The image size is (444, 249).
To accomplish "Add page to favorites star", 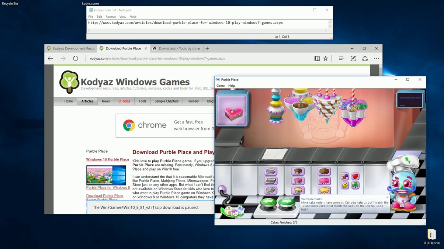I will [326, 58].
